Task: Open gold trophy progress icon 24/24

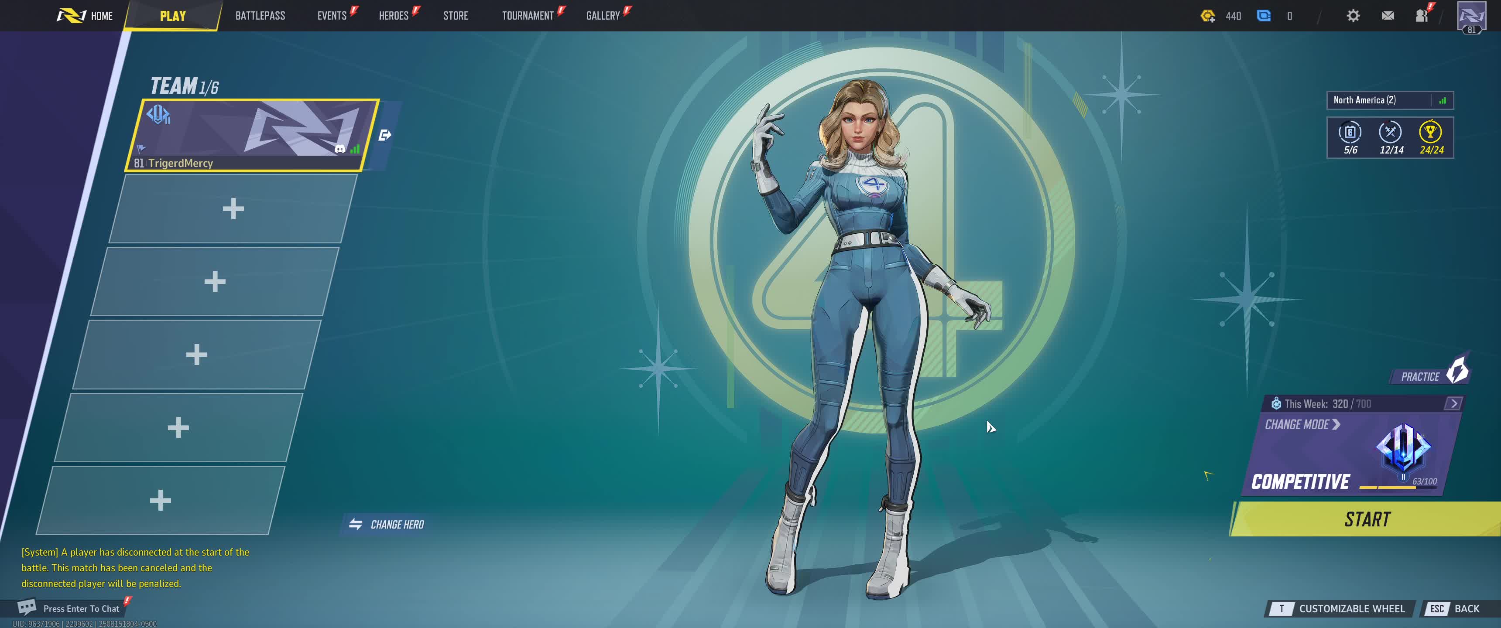Action: tap(1431, 137)
